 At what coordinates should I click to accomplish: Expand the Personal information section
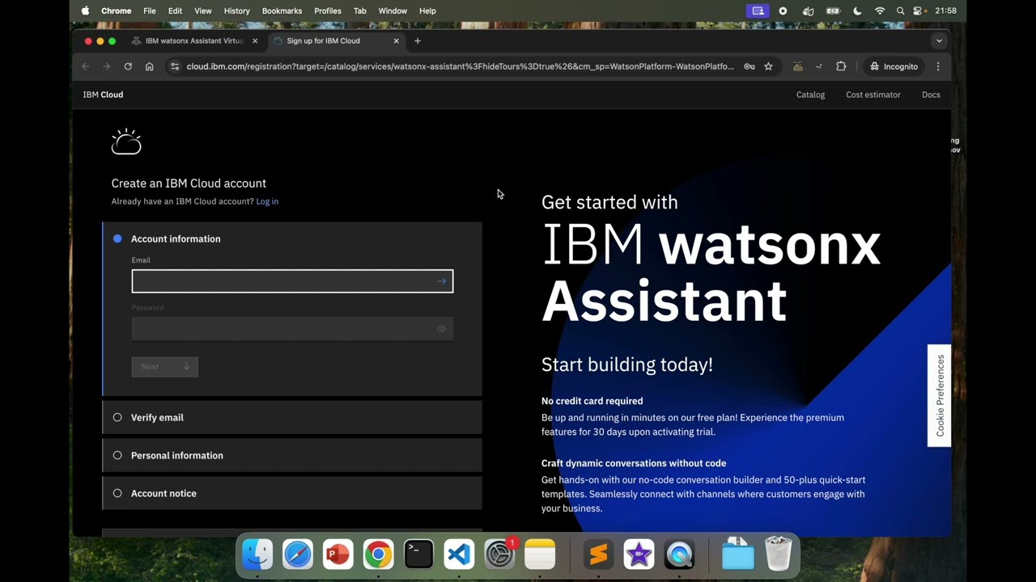click(292, 455)
